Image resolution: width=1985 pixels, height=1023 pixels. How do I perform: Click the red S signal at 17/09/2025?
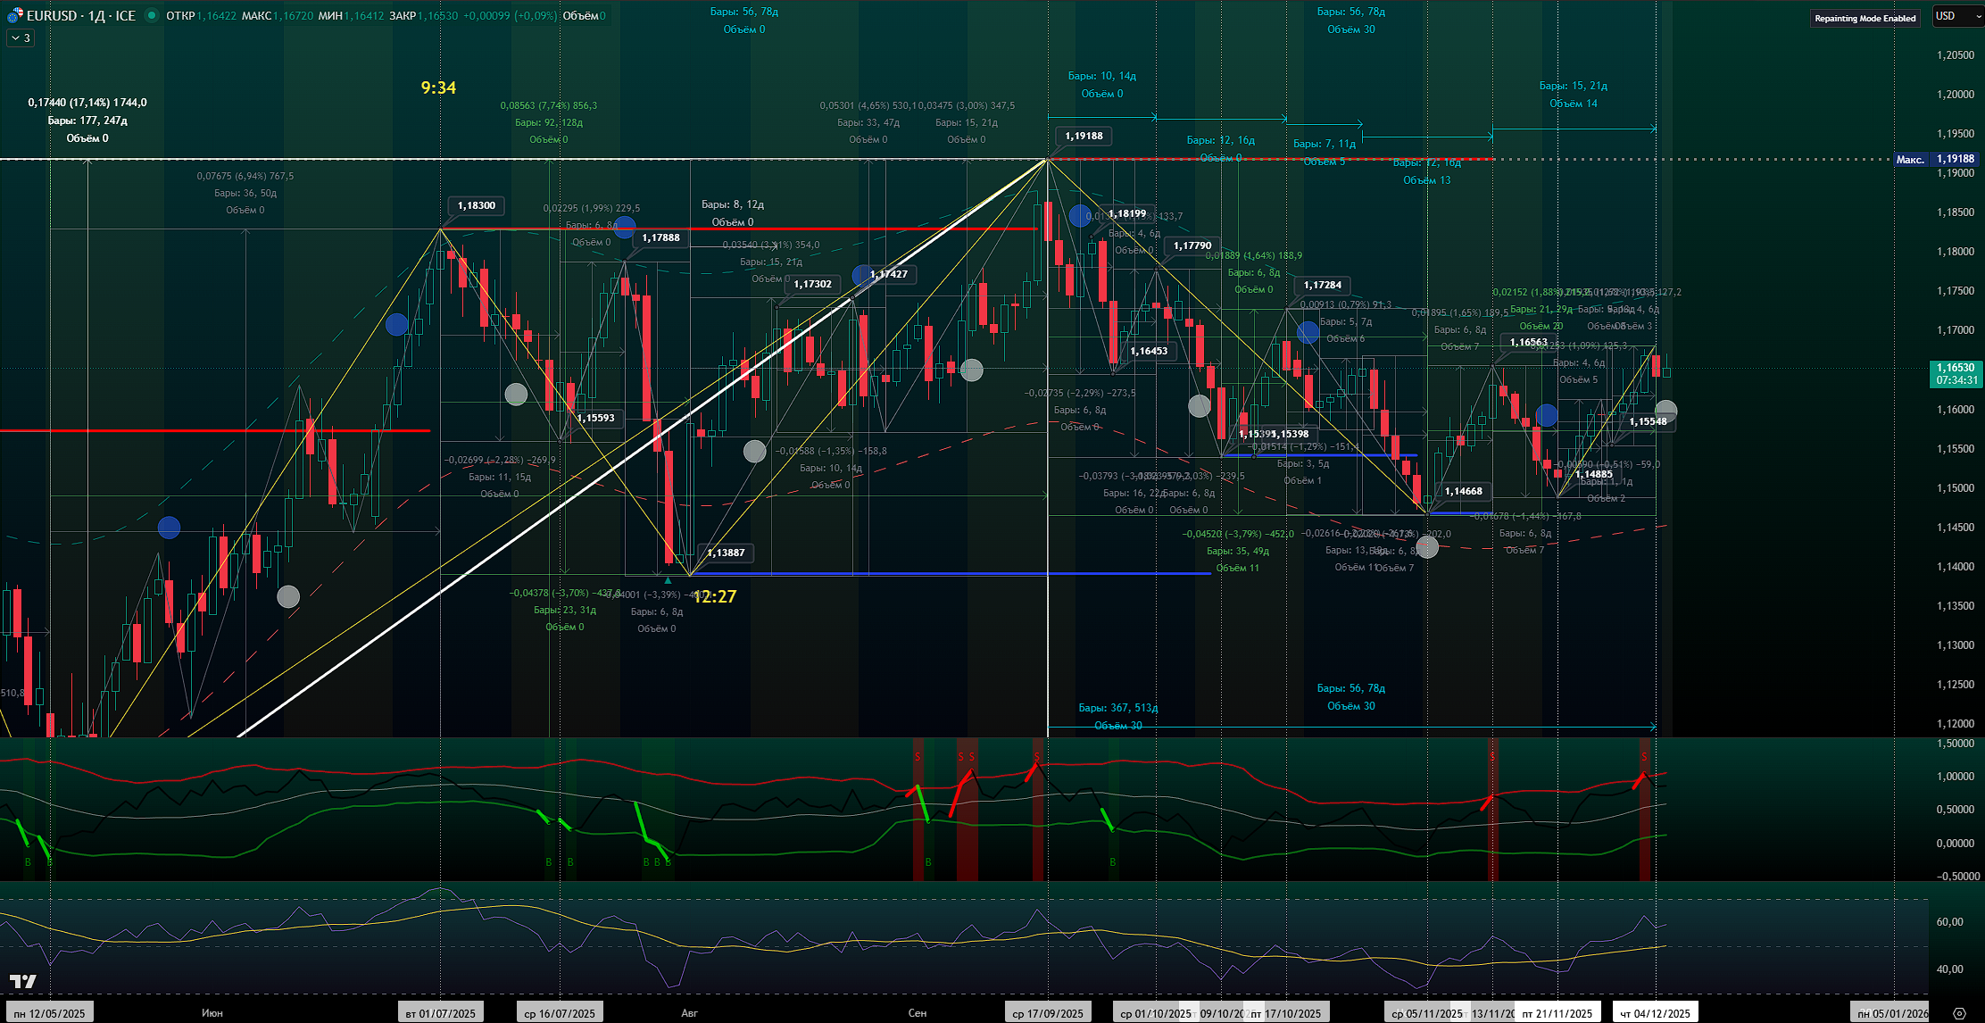pyautogui.click(x=1036, y=756)
